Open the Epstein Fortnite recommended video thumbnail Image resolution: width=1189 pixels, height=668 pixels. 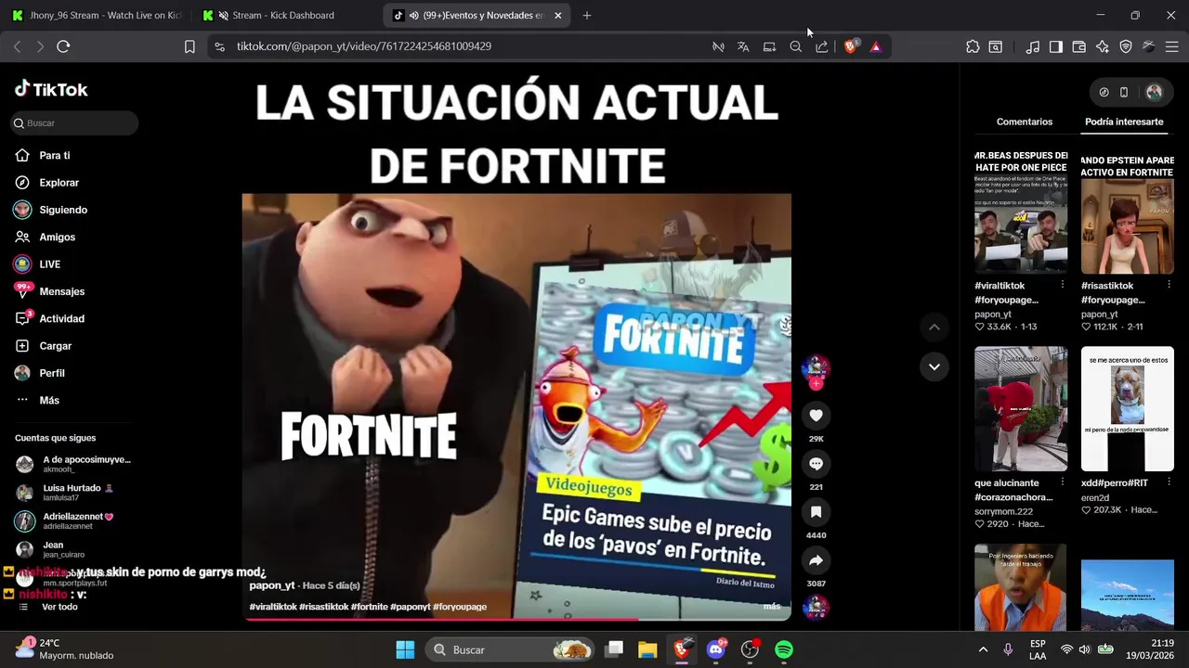[x=1128, y=211]
